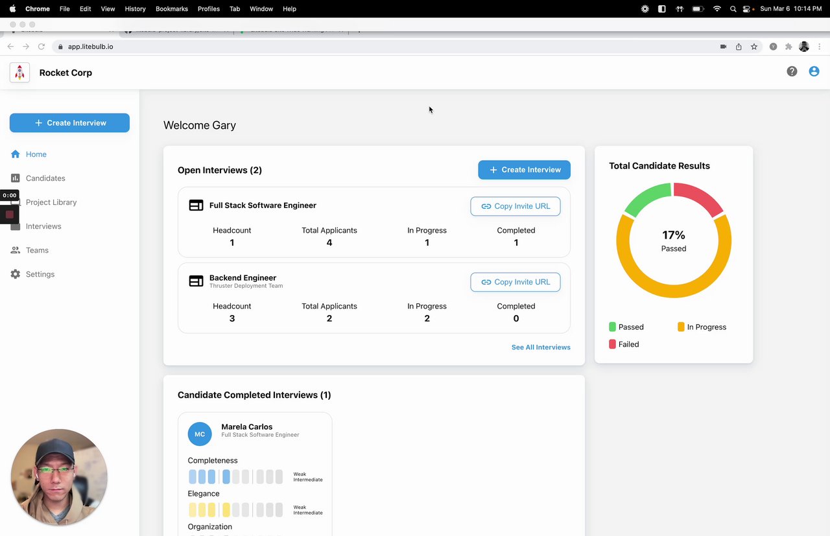Viewport: 830px width, 536px height.
Task: Click the green Passed legend swatch
Action: click(x=613, y=327)
